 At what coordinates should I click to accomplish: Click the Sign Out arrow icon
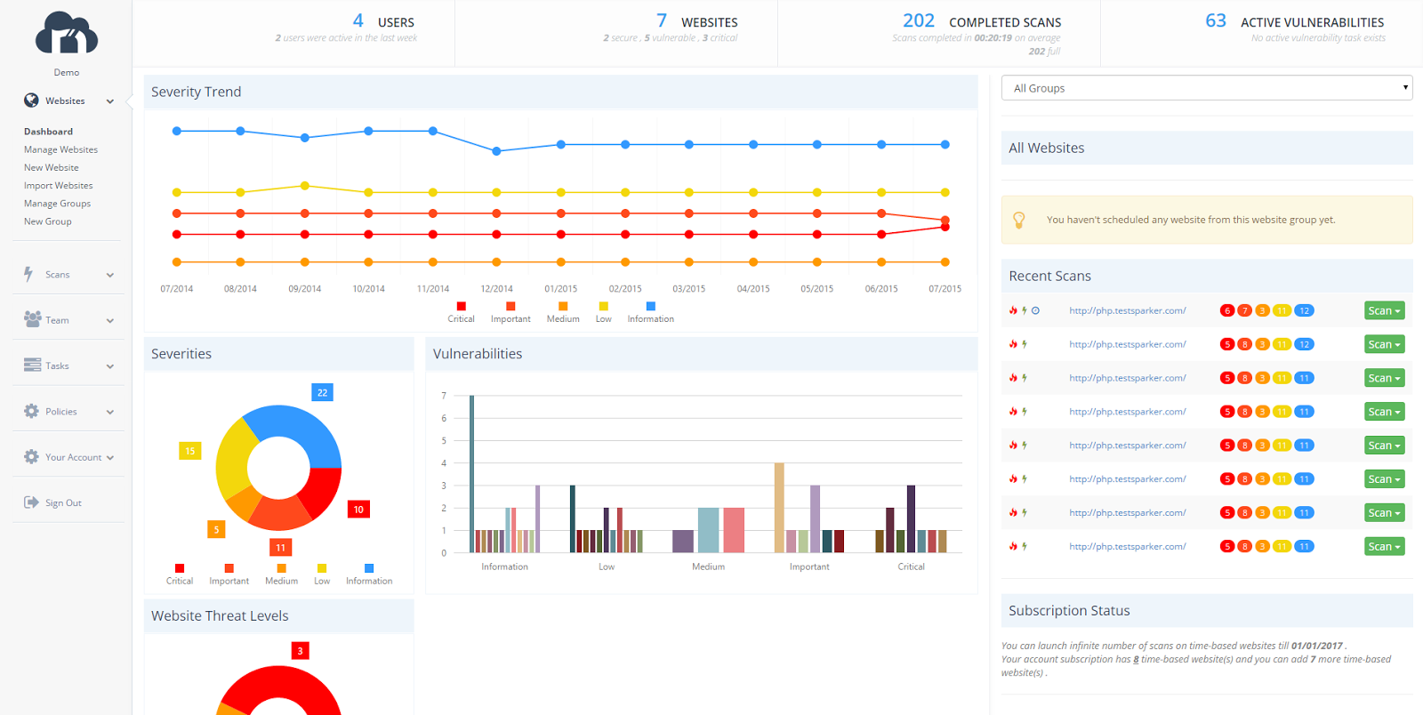pyautogui.click(x=31, y=502)
